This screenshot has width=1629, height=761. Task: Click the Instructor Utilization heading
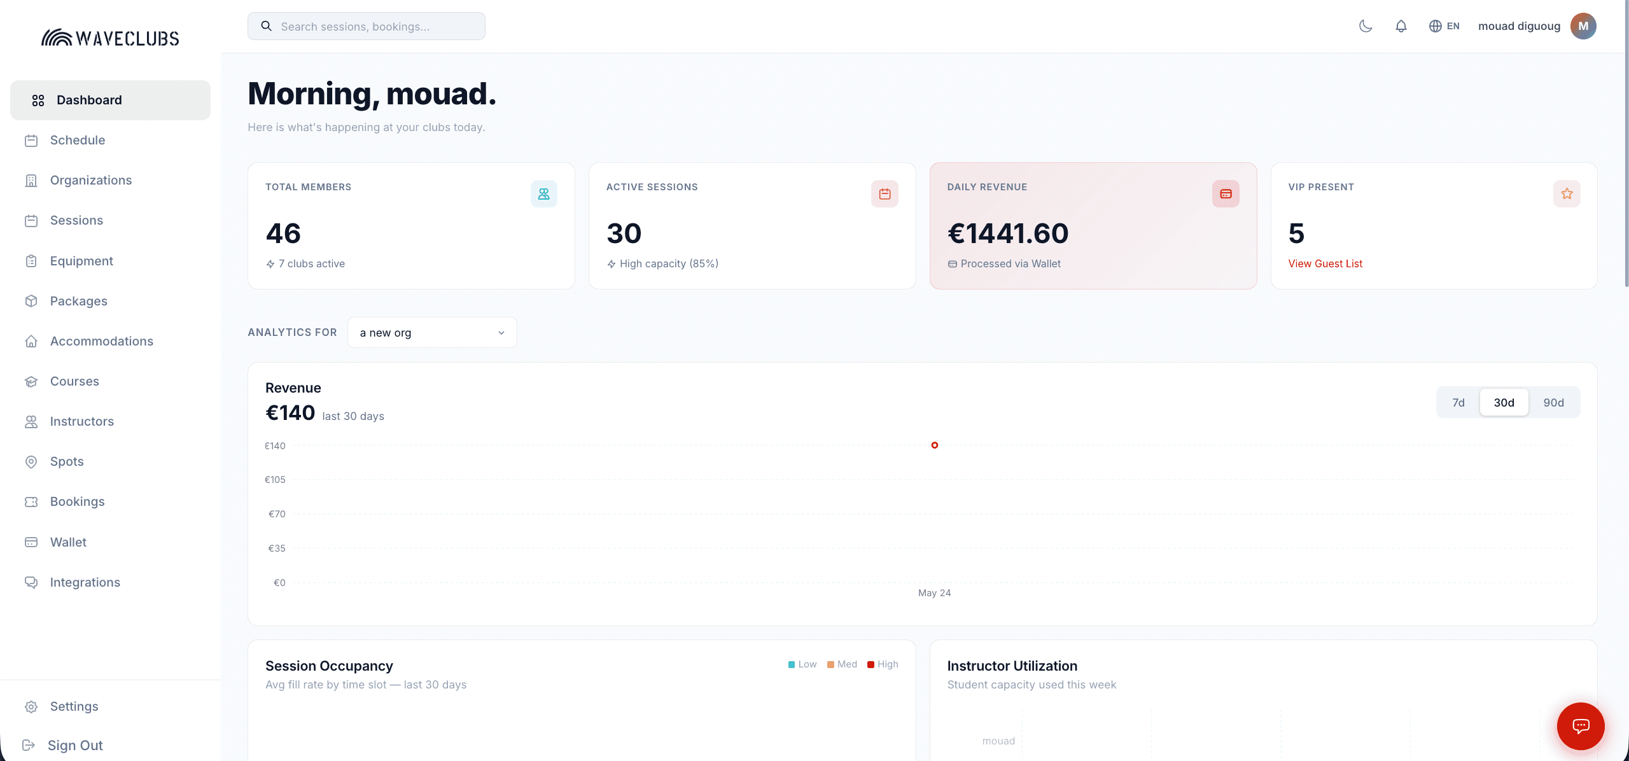(x=1012, y=666)
